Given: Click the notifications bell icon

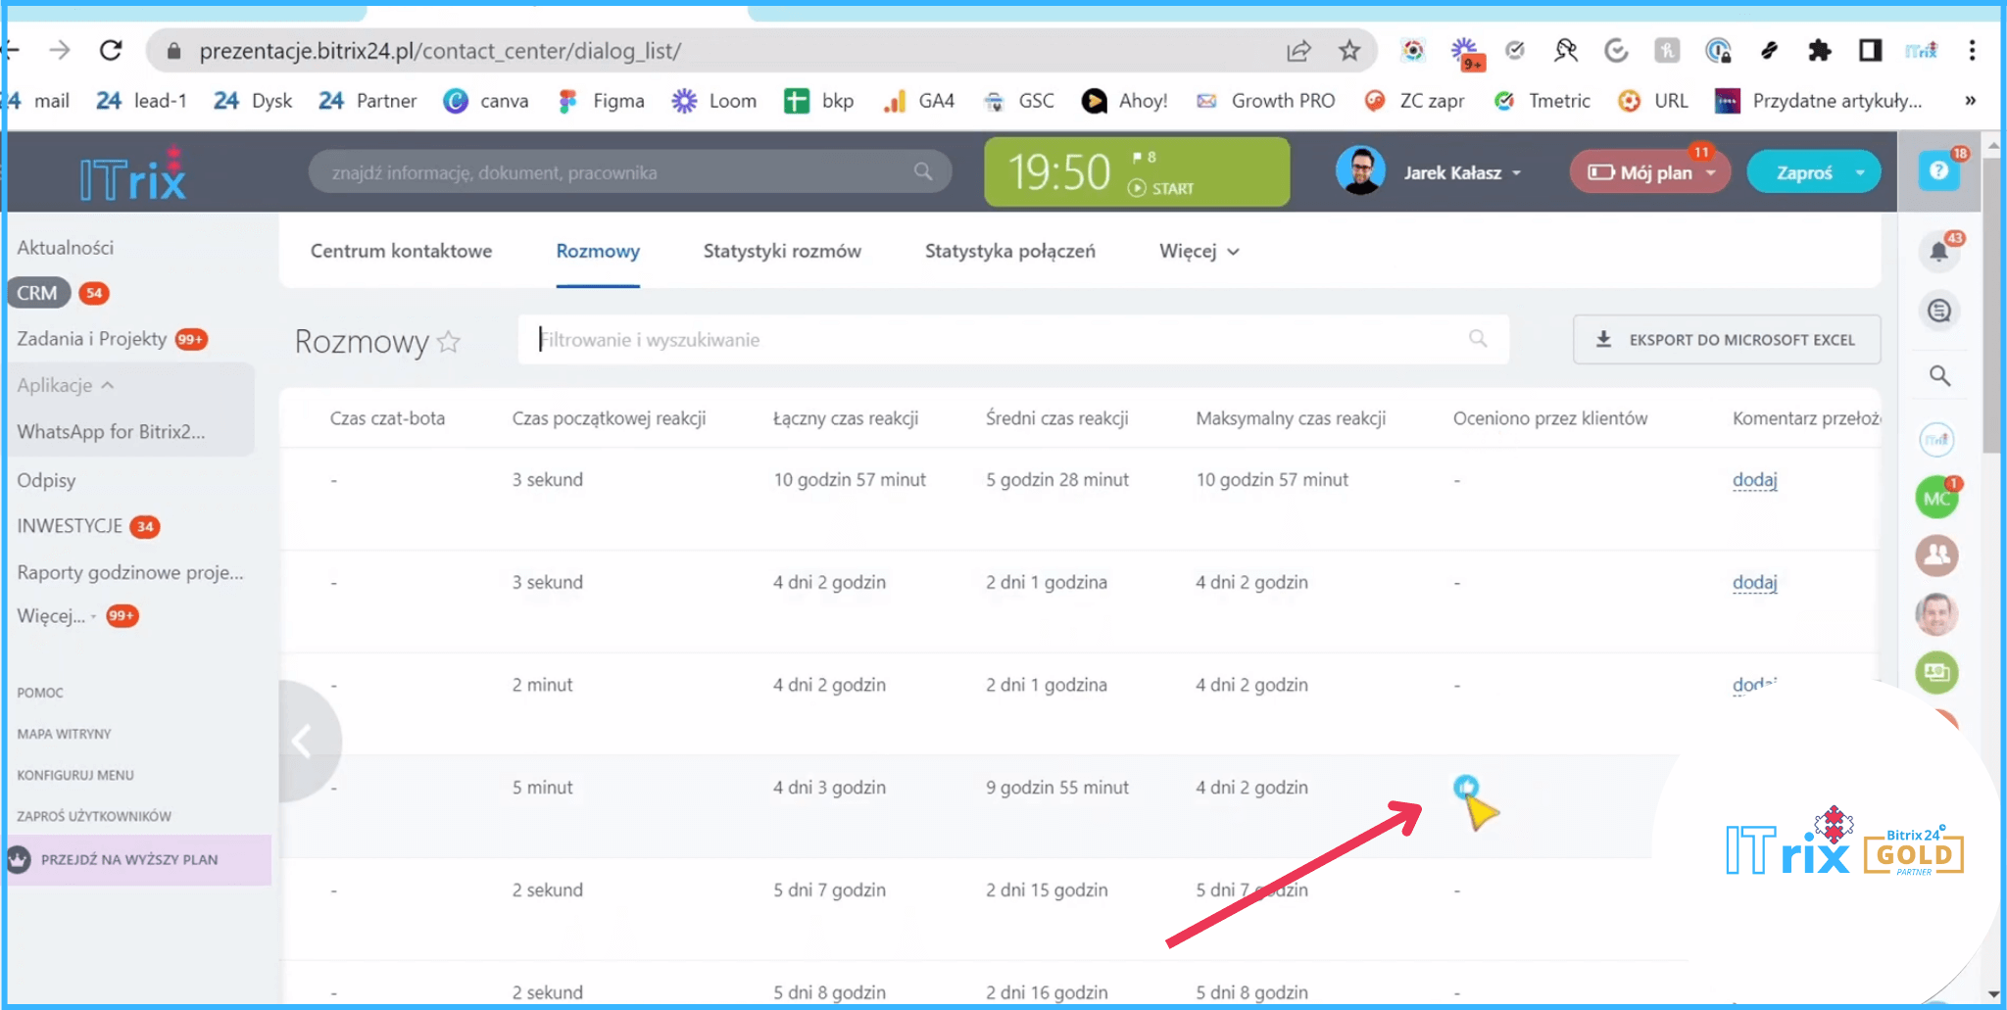Looking at the screenshot, I should coord(1938,252).
